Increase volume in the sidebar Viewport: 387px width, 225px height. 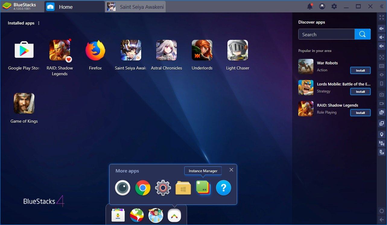(x=382, y=29)
